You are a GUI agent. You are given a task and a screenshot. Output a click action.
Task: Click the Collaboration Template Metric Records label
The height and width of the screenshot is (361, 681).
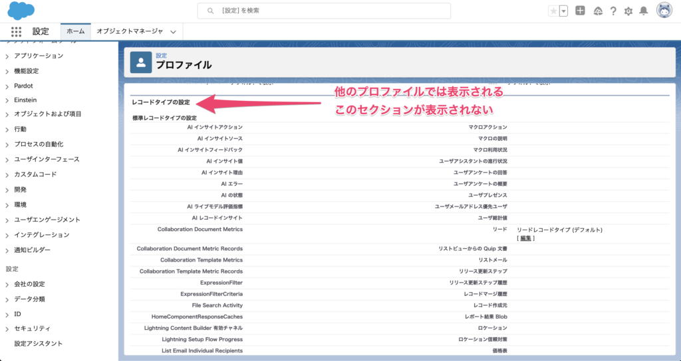point(191,271)
